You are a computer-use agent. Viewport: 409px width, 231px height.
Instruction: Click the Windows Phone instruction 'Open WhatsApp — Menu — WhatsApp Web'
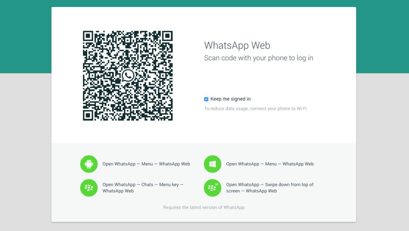pos(270,164)
